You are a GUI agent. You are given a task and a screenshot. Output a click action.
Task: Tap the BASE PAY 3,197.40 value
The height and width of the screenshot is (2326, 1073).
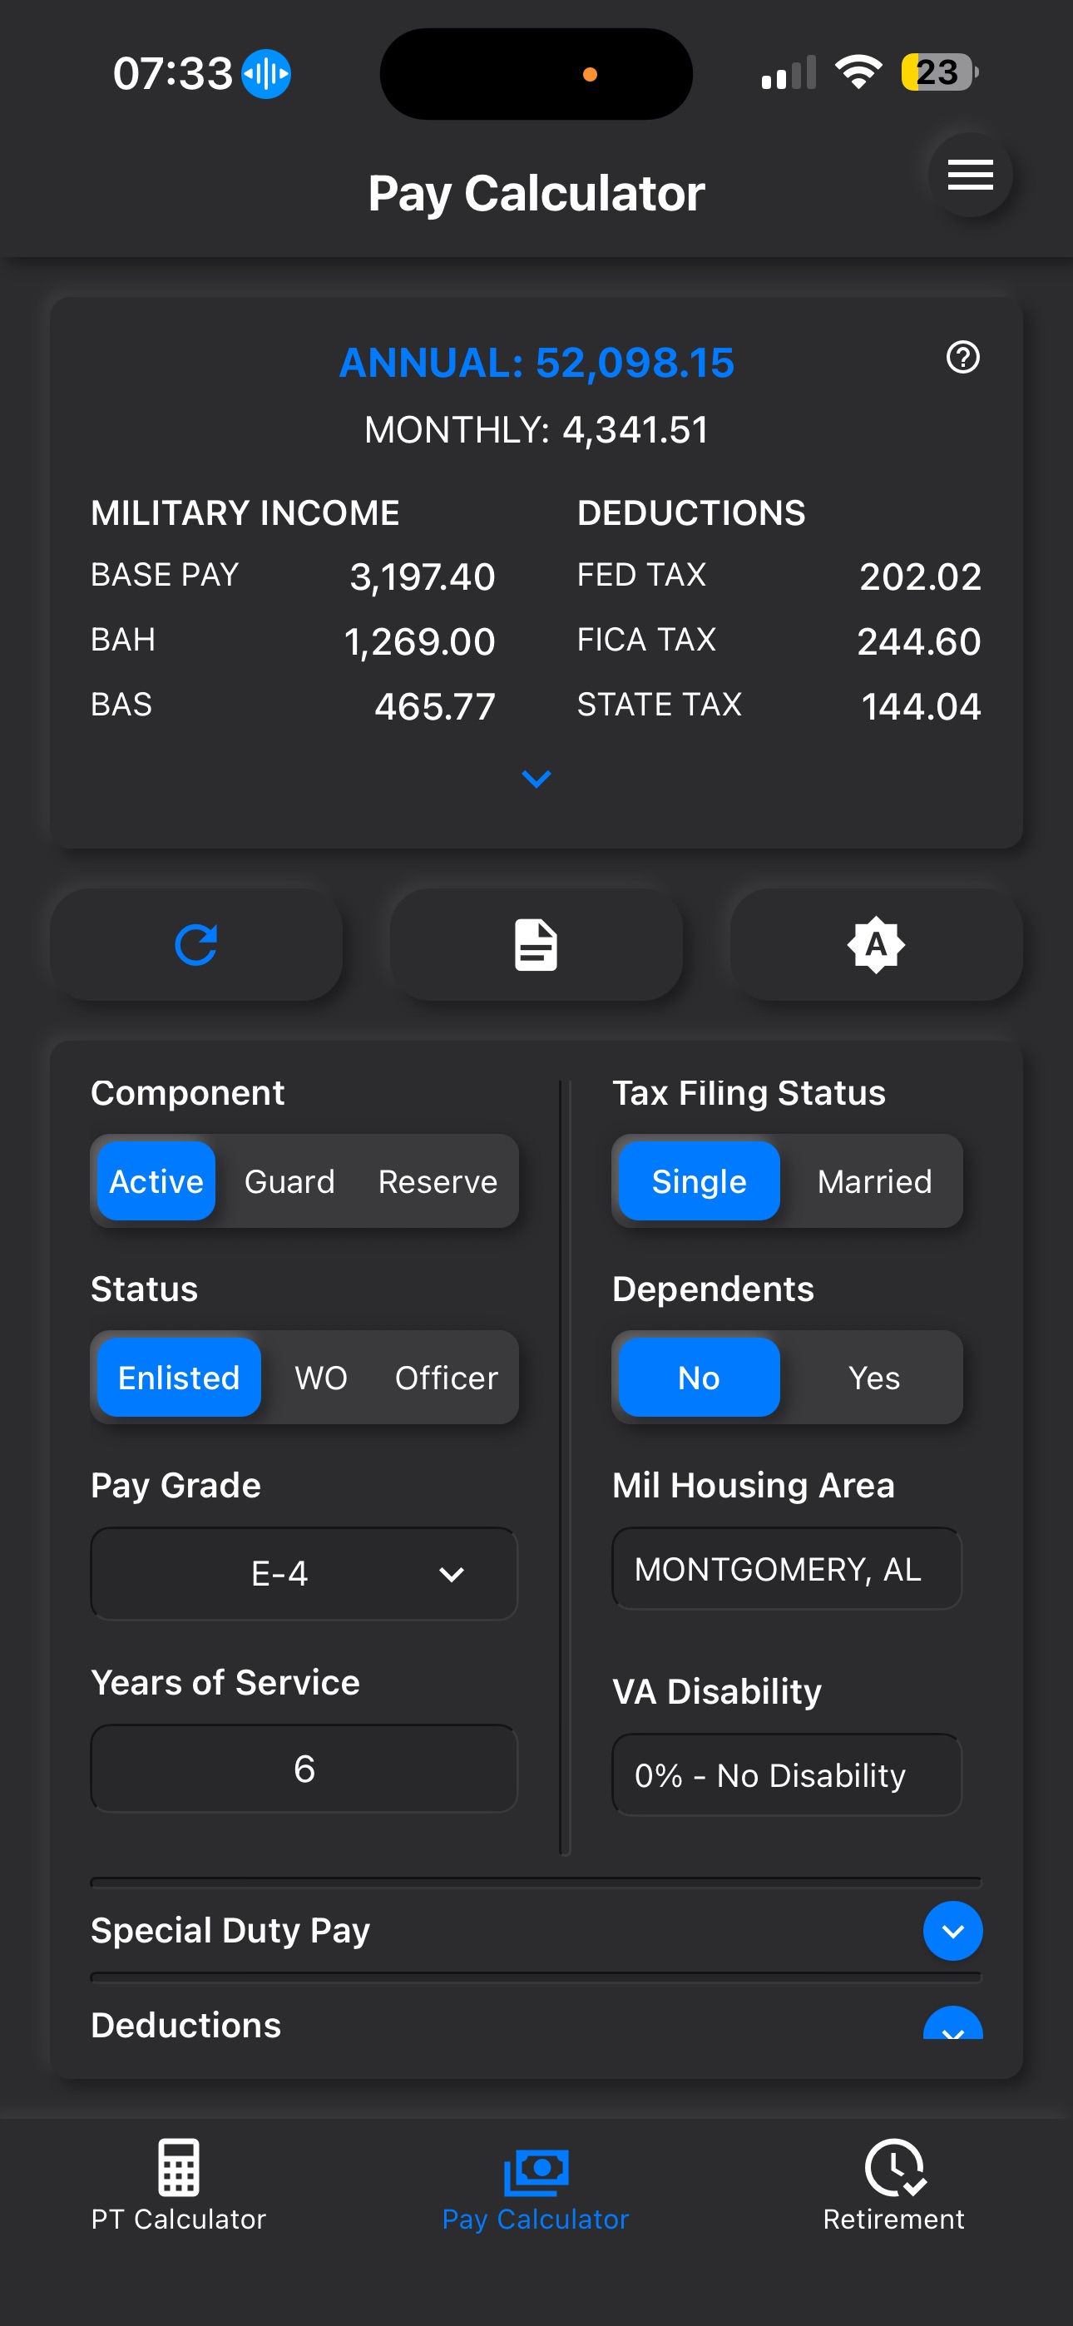tap(423, 577)
